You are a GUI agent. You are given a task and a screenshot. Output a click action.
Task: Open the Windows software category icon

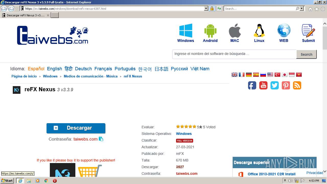[x=186, y=31]
